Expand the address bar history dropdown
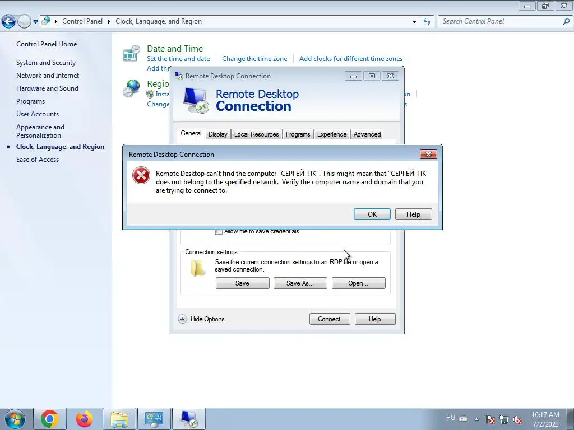The height and width of the screenshot is (430, 574). [414, 22]
